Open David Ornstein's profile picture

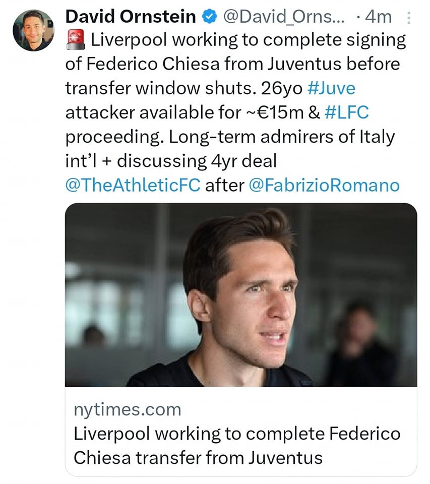[33, 30]
